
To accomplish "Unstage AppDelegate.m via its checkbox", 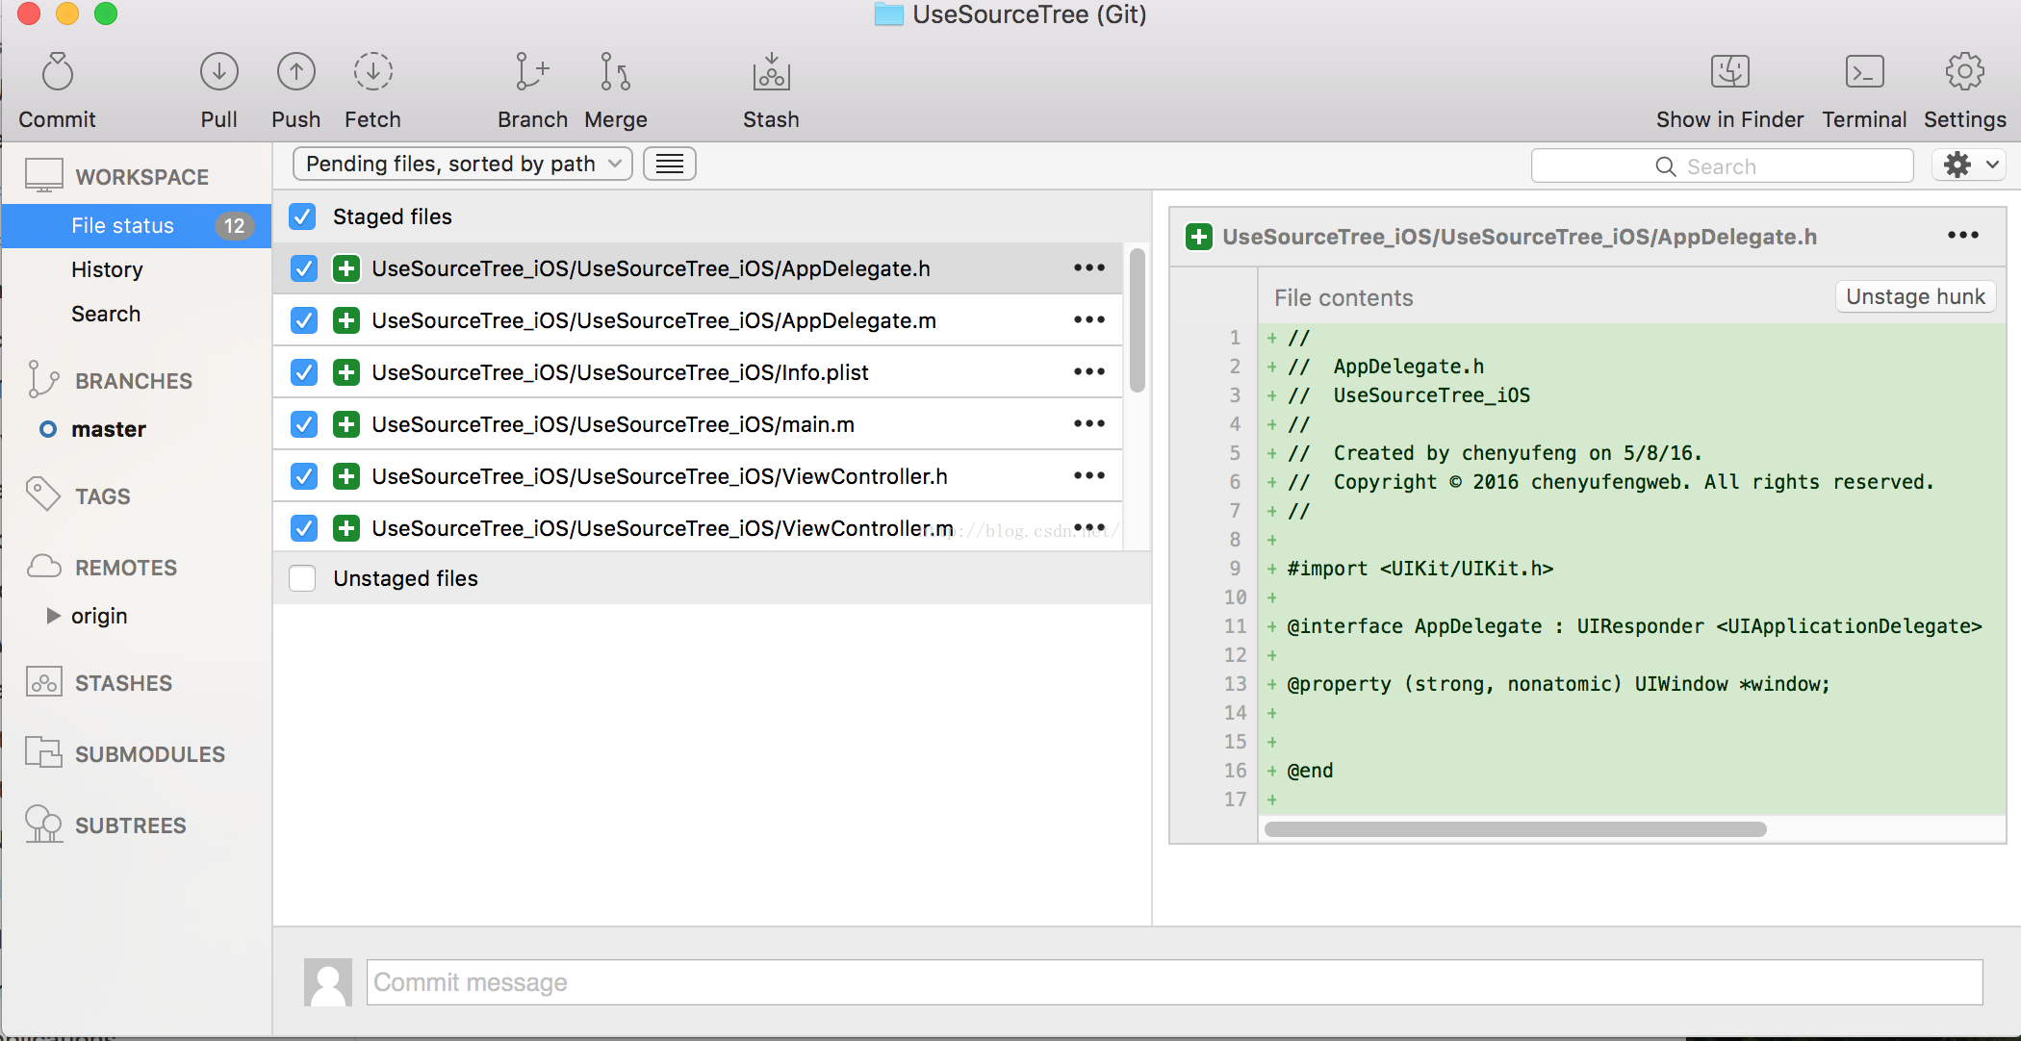I will pos(304,320).
